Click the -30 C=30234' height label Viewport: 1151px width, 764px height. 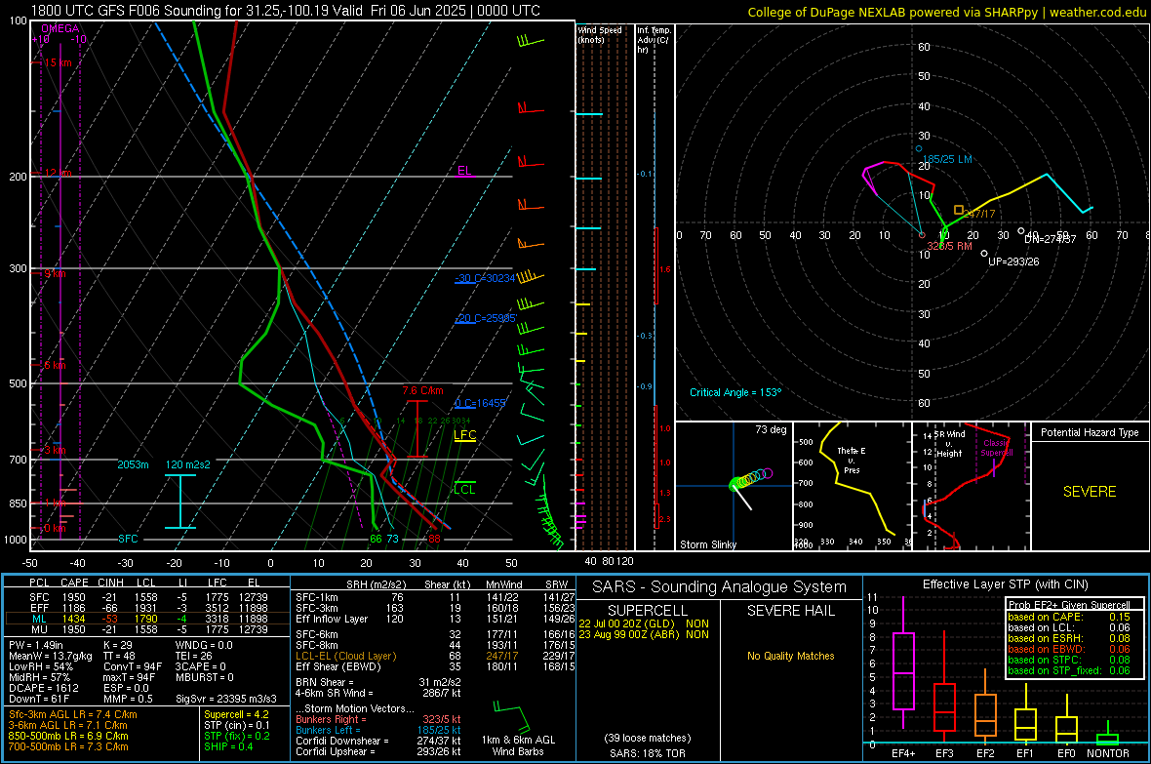pyautogui.click(x=485, y=278)
